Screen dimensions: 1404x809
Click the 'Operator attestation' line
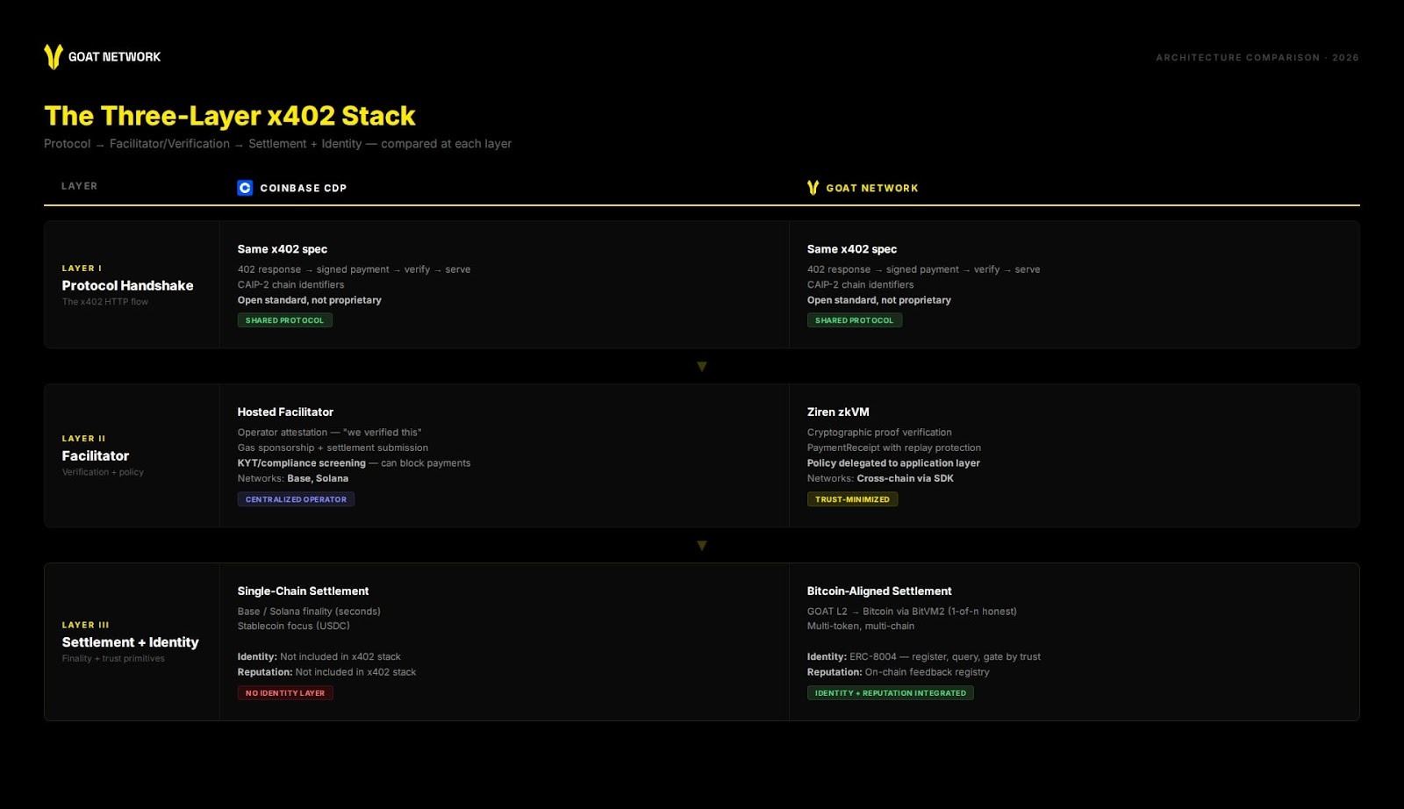(329, 433)
